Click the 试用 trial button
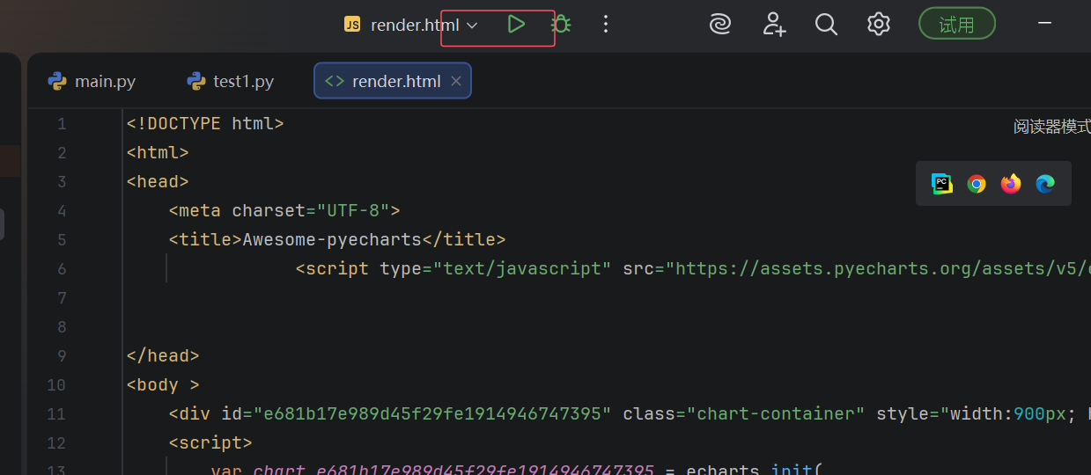 point(957,25)
